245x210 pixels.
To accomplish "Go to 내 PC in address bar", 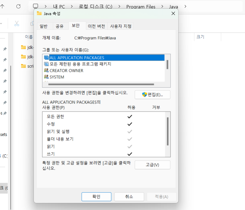I will coord(59,7).
